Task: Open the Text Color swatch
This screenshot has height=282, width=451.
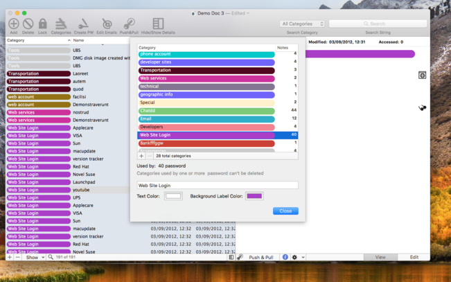Action: (x=173, y=196)
